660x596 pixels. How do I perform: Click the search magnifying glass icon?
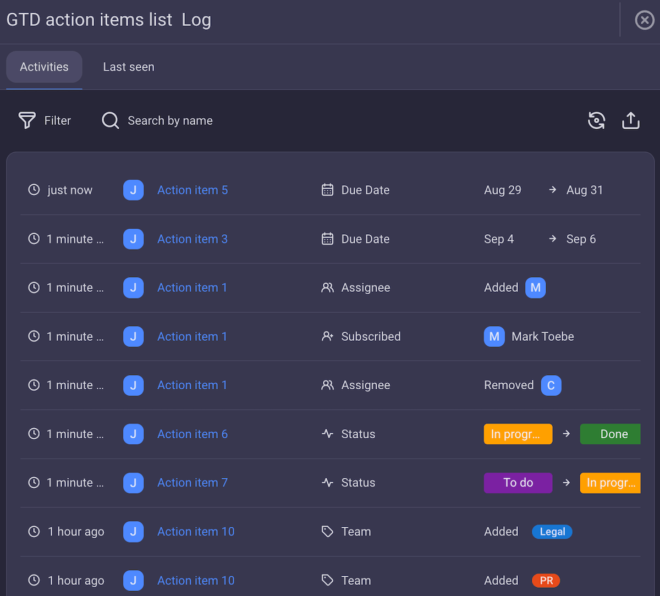coord(110,120)
